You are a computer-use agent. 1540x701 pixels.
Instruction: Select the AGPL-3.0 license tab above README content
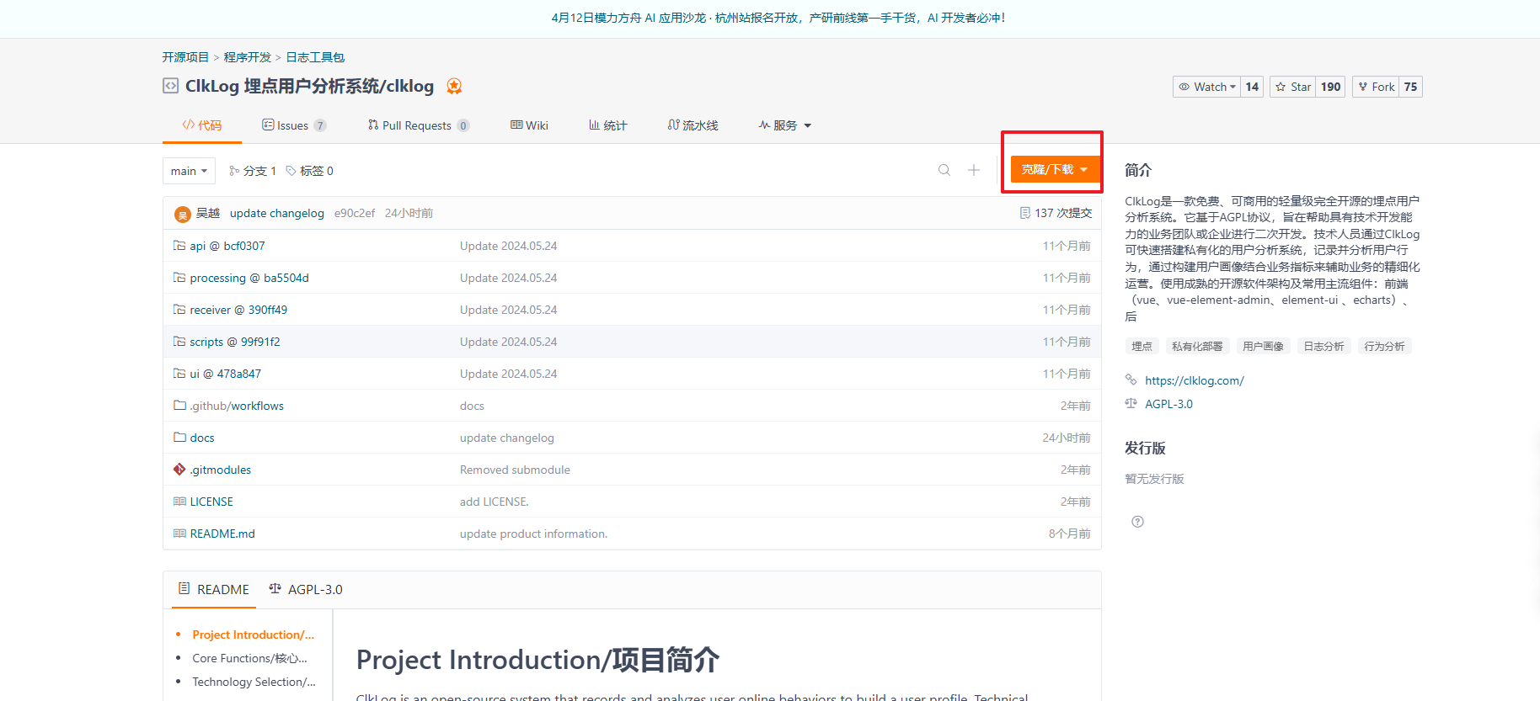tap(306, 589)
